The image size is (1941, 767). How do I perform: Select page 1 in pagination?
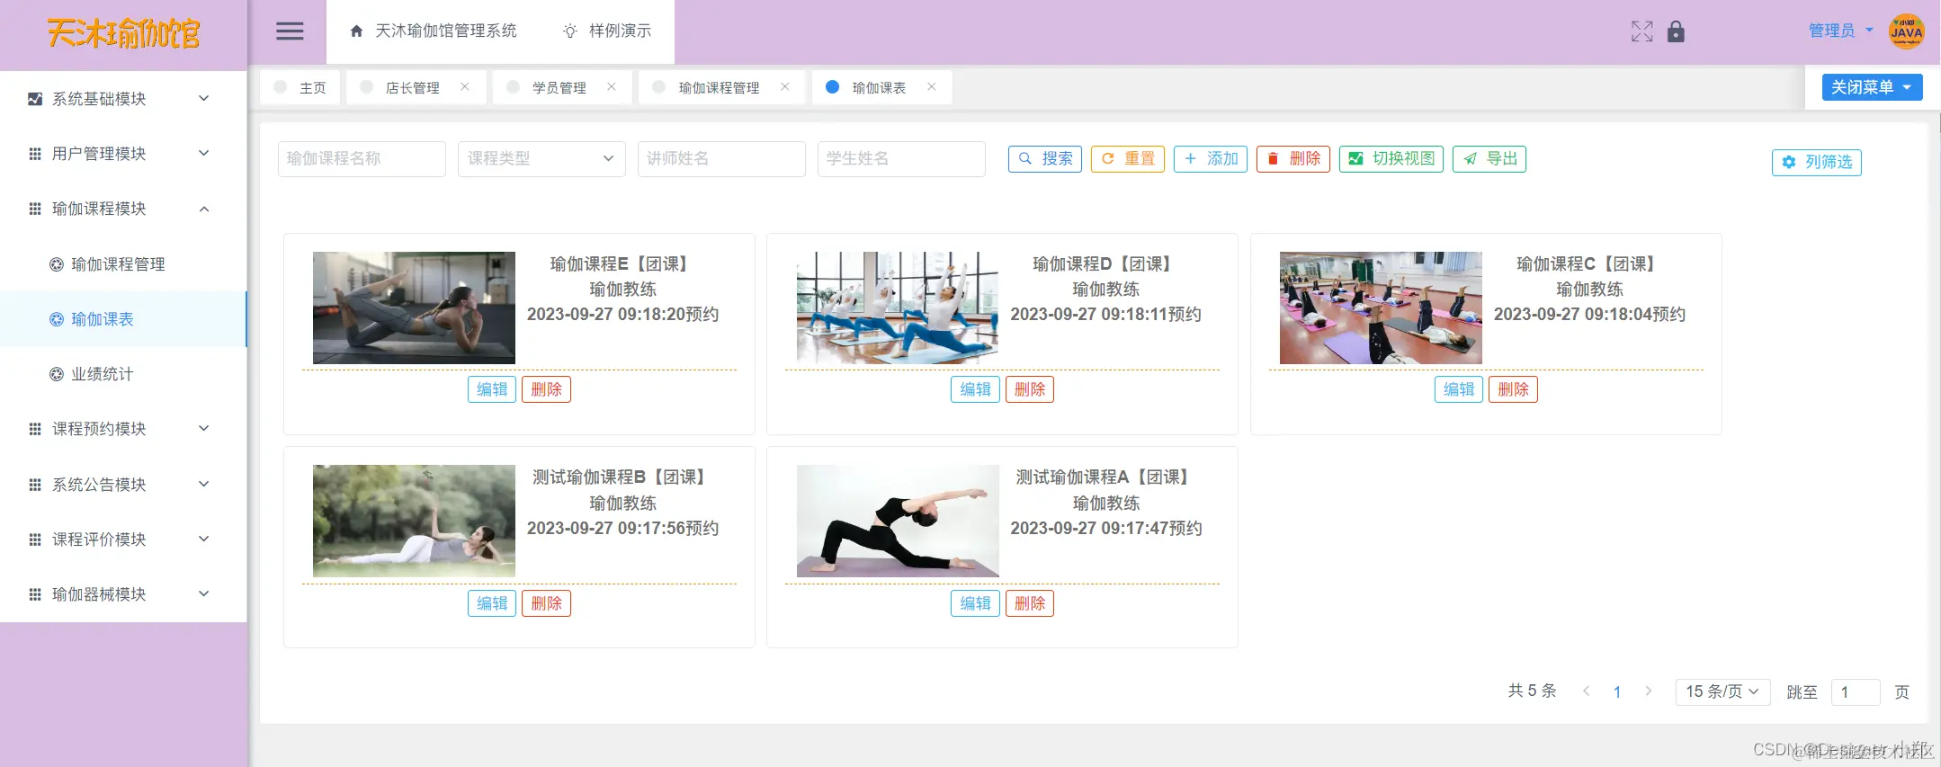tap(1617, 692)
